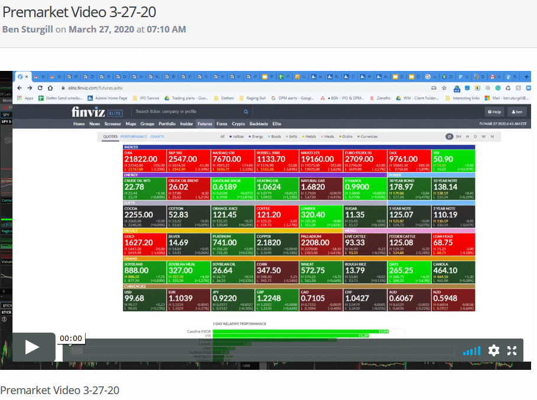
Task: Open finviz Help button
Action: coord(494,112)
